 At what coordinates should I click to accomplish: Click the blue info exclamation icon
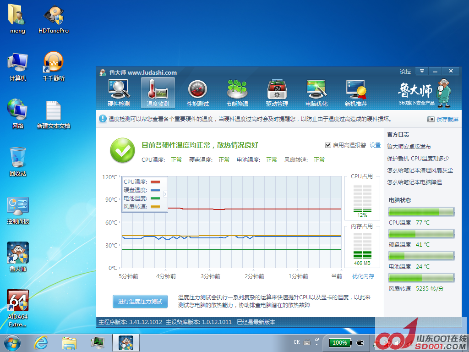click(x=103, y=119)
